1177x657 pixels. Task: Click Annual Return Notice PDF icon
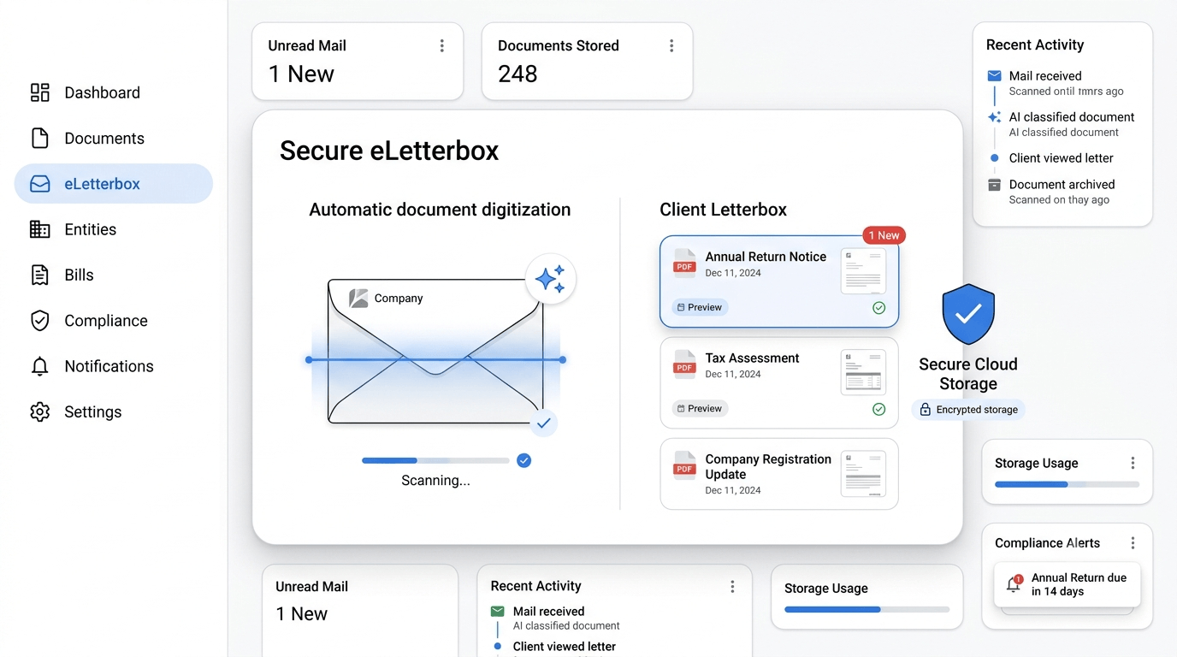[684, 263]
